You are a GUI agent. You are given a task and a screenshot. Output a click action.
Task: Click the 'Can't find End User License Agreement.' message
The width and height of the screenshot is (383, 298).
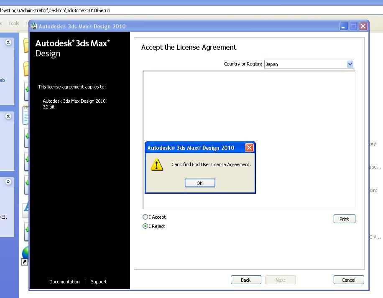pyautogui.click(x=211, y=164)
